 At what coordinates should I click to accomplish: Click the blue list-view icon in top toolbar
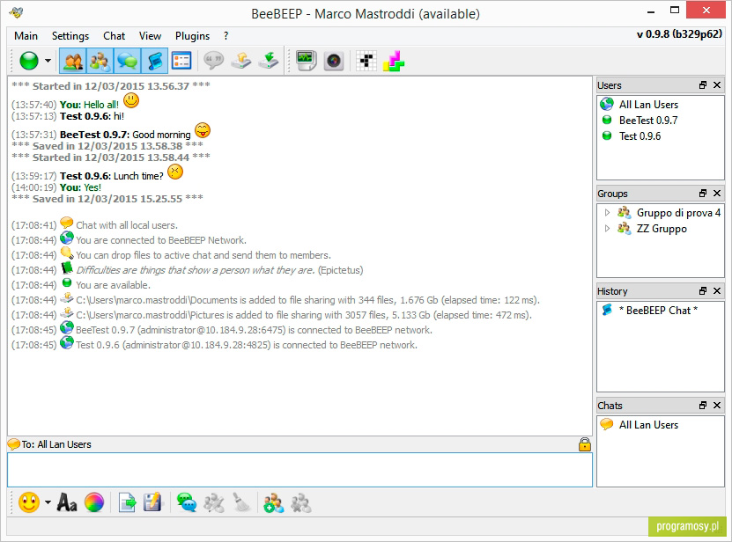click(x=181, y=61)
